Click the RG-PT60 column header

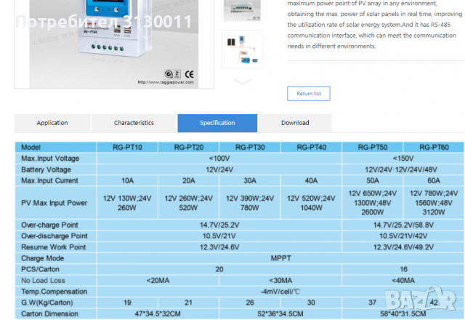tap(434, 148)
